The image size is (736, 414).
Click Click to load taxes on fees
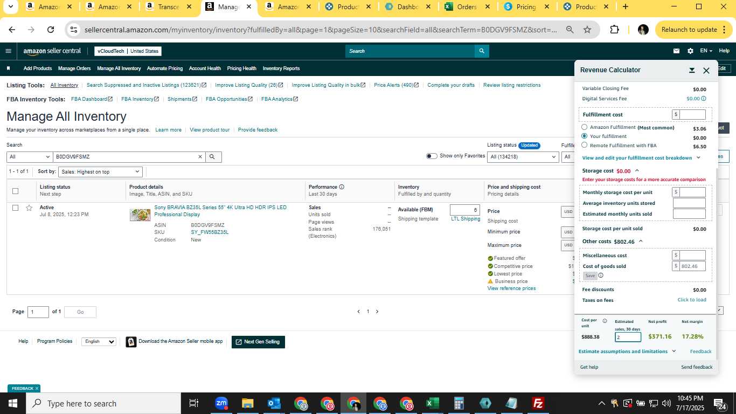click(692, 300)
